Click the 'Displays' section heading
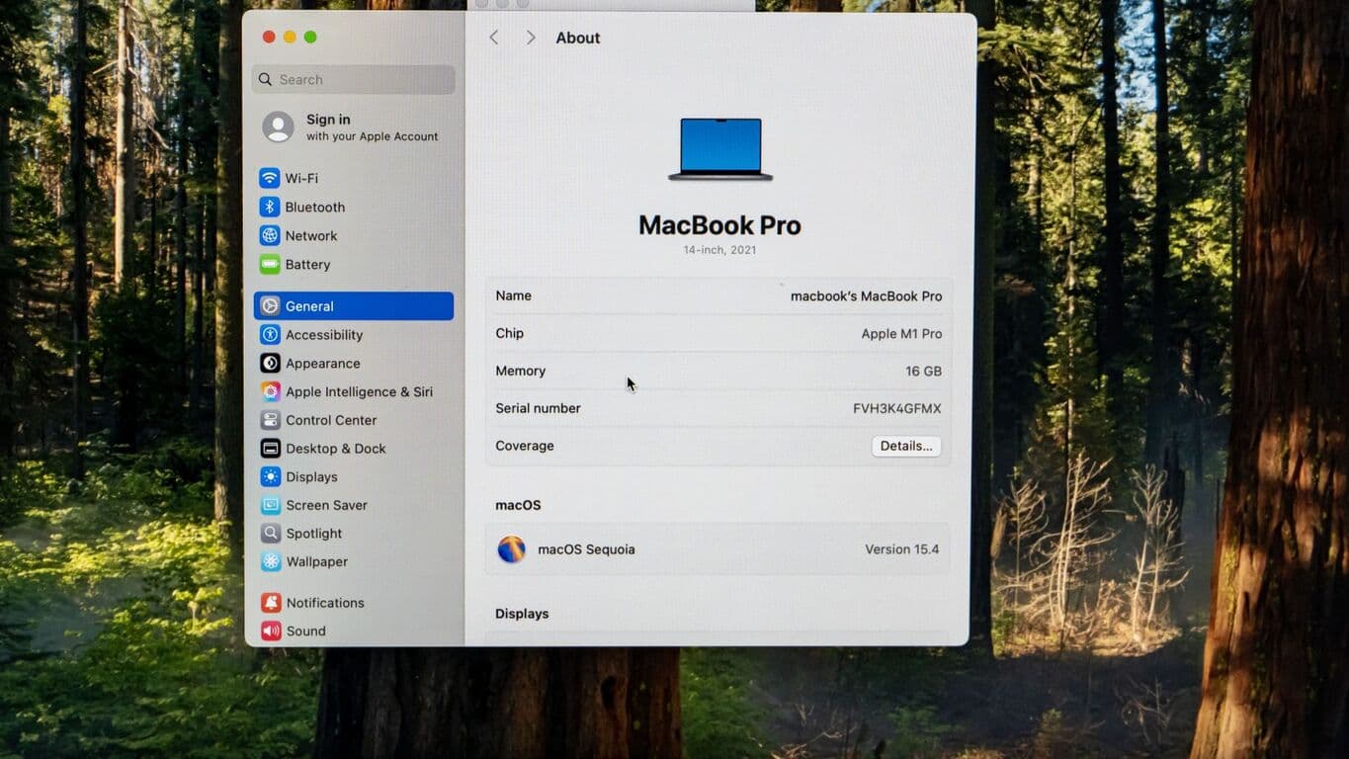The image size is (1349, 759). (522, 614)
